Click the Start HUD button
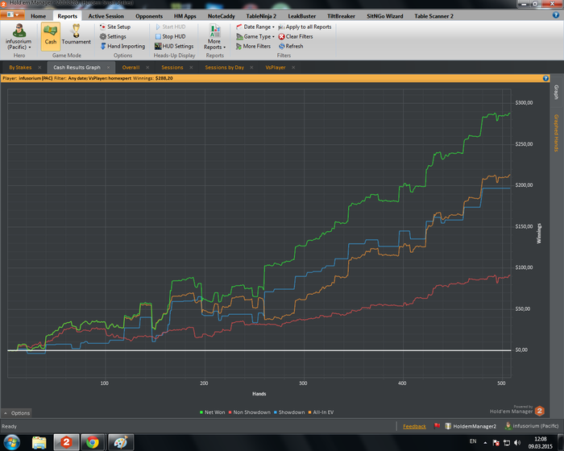The image size is (564, 451). click(x=171, y=27)
